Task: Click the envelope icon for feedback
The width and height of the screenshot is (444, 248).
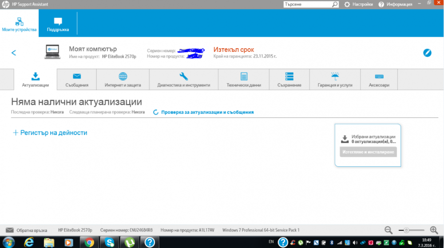Action: click(10, 230)
